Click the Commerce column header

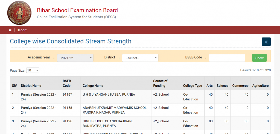point(240,86)
